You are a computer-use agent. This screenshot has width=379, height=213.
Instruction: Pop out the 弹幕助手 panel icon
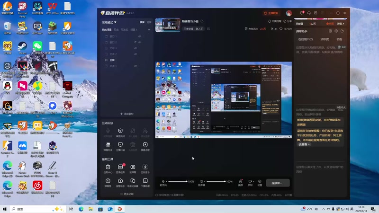pos(342,31)
